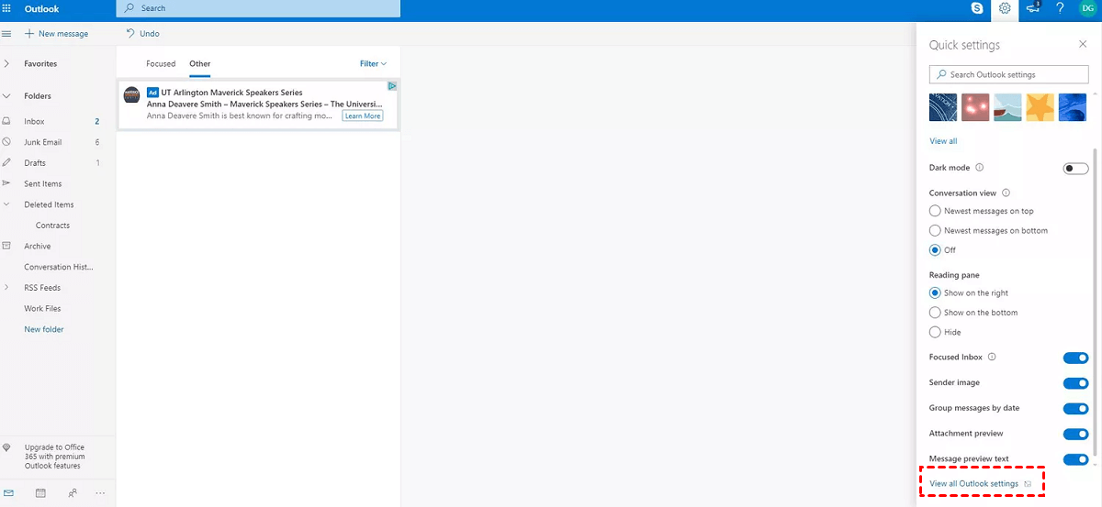
Task: Toggle the hamburger navigation menu icon
Action: click(6, 34)
